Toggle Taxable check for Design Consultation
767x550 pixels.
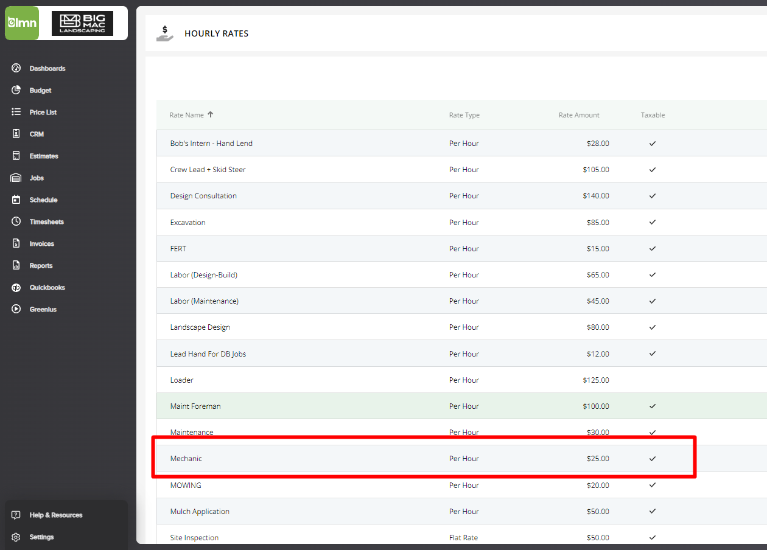click(x=653, y=196)
